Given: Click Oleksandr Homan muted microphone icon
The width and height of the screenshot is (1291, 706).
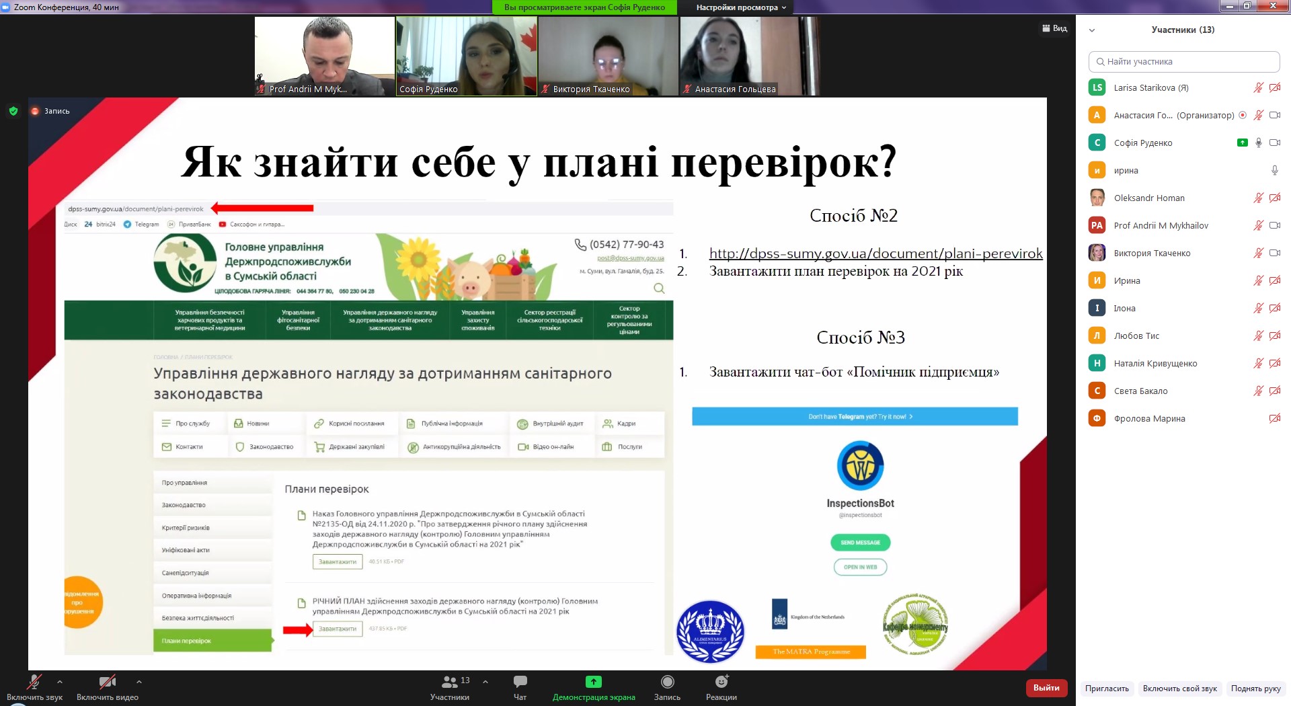Looking at the screenshot, I should (x=1258, y=198).
